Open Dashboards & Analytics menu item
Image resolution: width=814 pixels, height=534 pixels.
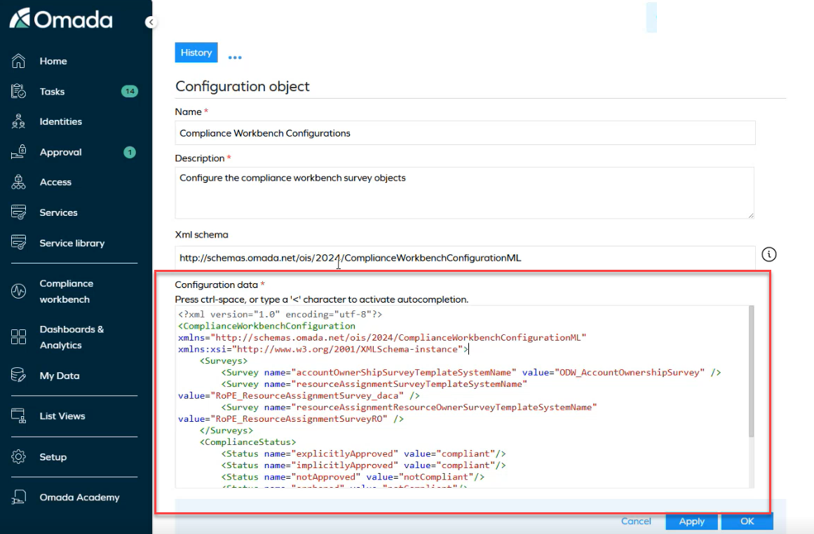tap(72, 337)
